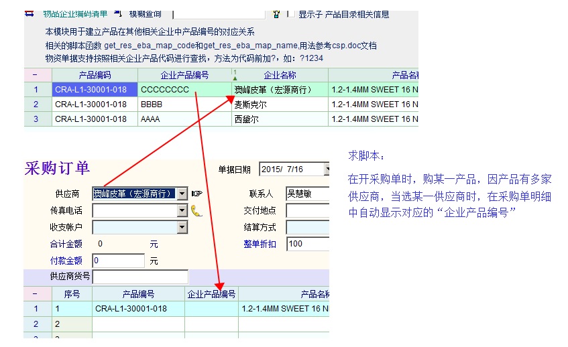
Task: Click the 单据日期 date field
Action: click(292, 169)
